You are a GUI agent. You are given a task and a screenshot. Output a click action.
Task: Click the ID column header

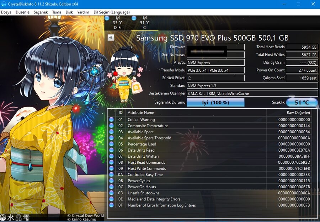click(121, 113)
